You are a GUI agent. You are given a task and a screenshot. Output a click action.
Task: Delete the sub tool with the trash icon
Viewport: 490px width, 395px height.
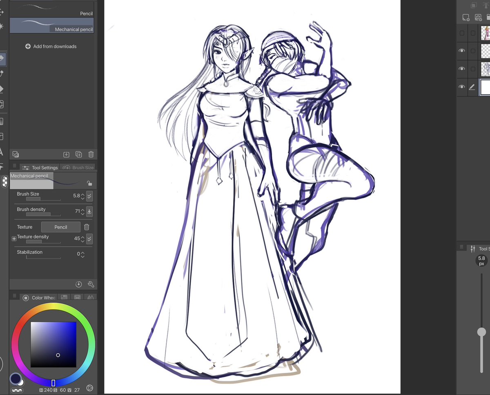(x=91, y=154)
